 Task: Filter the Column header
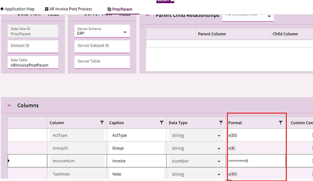[x=102, y=122]
